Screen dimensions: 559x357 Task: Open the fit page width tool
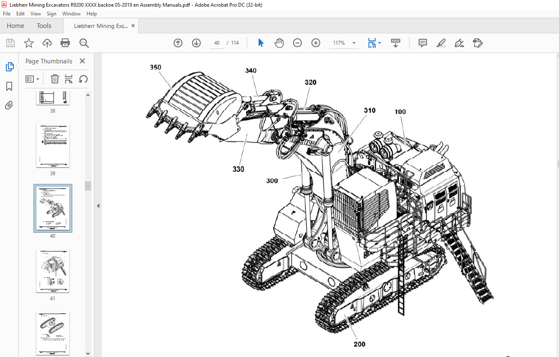[372, 43]
